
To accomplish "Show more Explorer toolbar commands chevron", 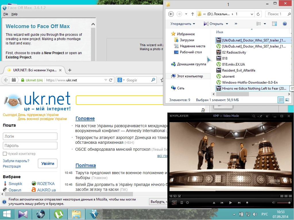I will point(236,23).
